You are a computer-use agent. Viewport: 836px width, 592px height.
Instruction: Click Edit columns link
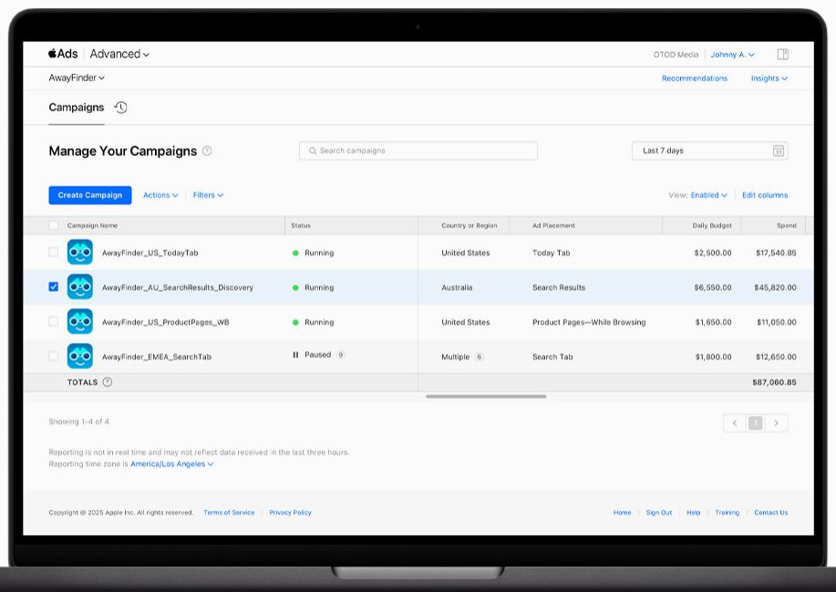765,195
